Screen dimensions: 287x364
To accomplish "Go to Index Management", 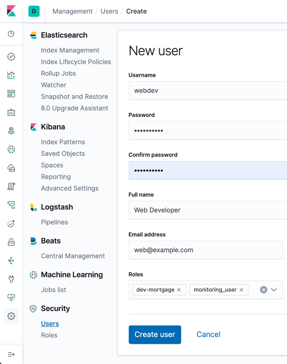I will pyautogui.click(x=70, y=50).
